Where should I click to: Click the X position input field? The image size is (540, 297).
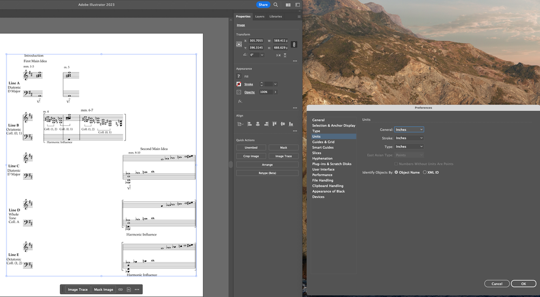[x=256, y=40]
